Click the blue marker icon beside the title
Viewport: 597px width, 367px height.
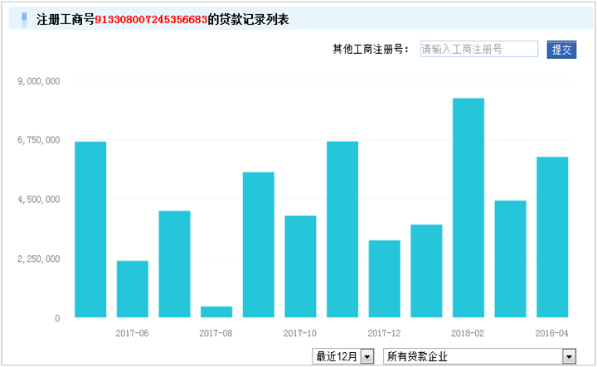pyautogui.click(x=24, y=19)
